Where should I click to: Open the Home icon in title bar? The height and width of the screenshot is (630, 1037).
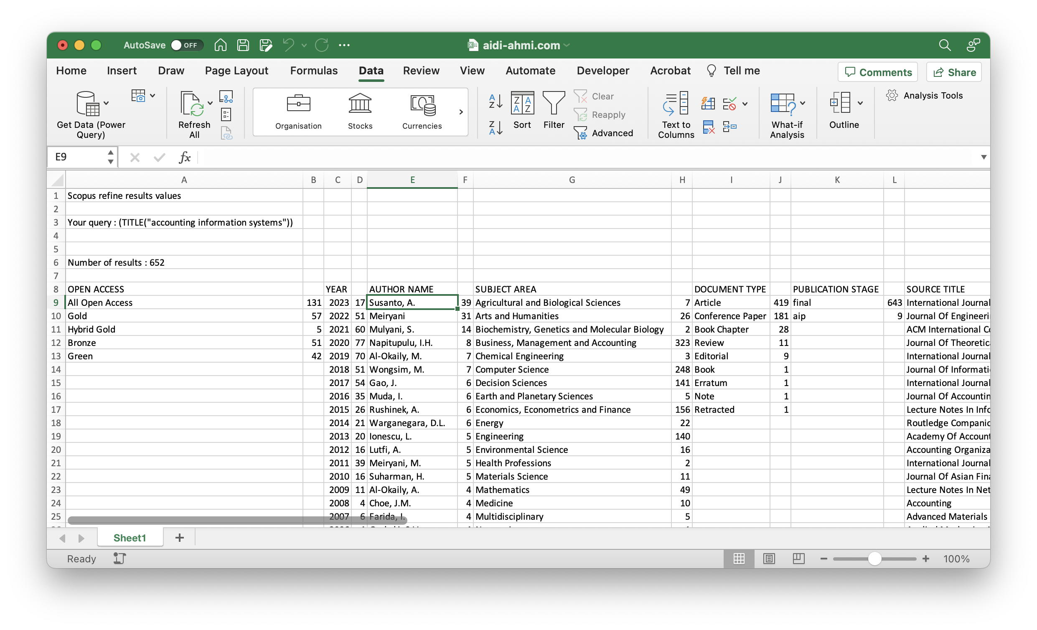pos(221,45)
